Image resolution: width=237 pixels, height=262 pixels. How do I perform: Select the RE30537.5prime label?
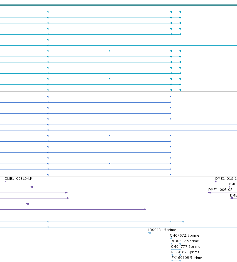click(185, 241)
